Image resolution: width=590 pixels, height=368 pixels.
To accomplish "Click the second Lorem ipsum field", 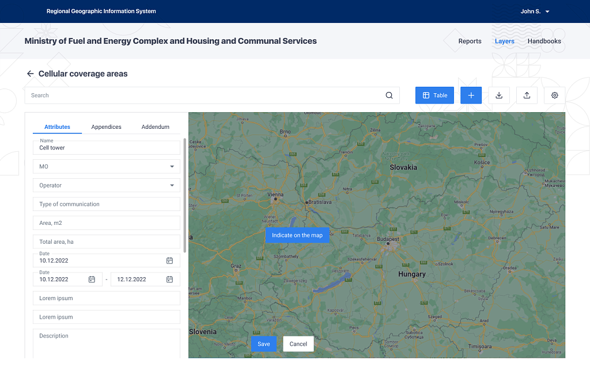I will point(107,317).
